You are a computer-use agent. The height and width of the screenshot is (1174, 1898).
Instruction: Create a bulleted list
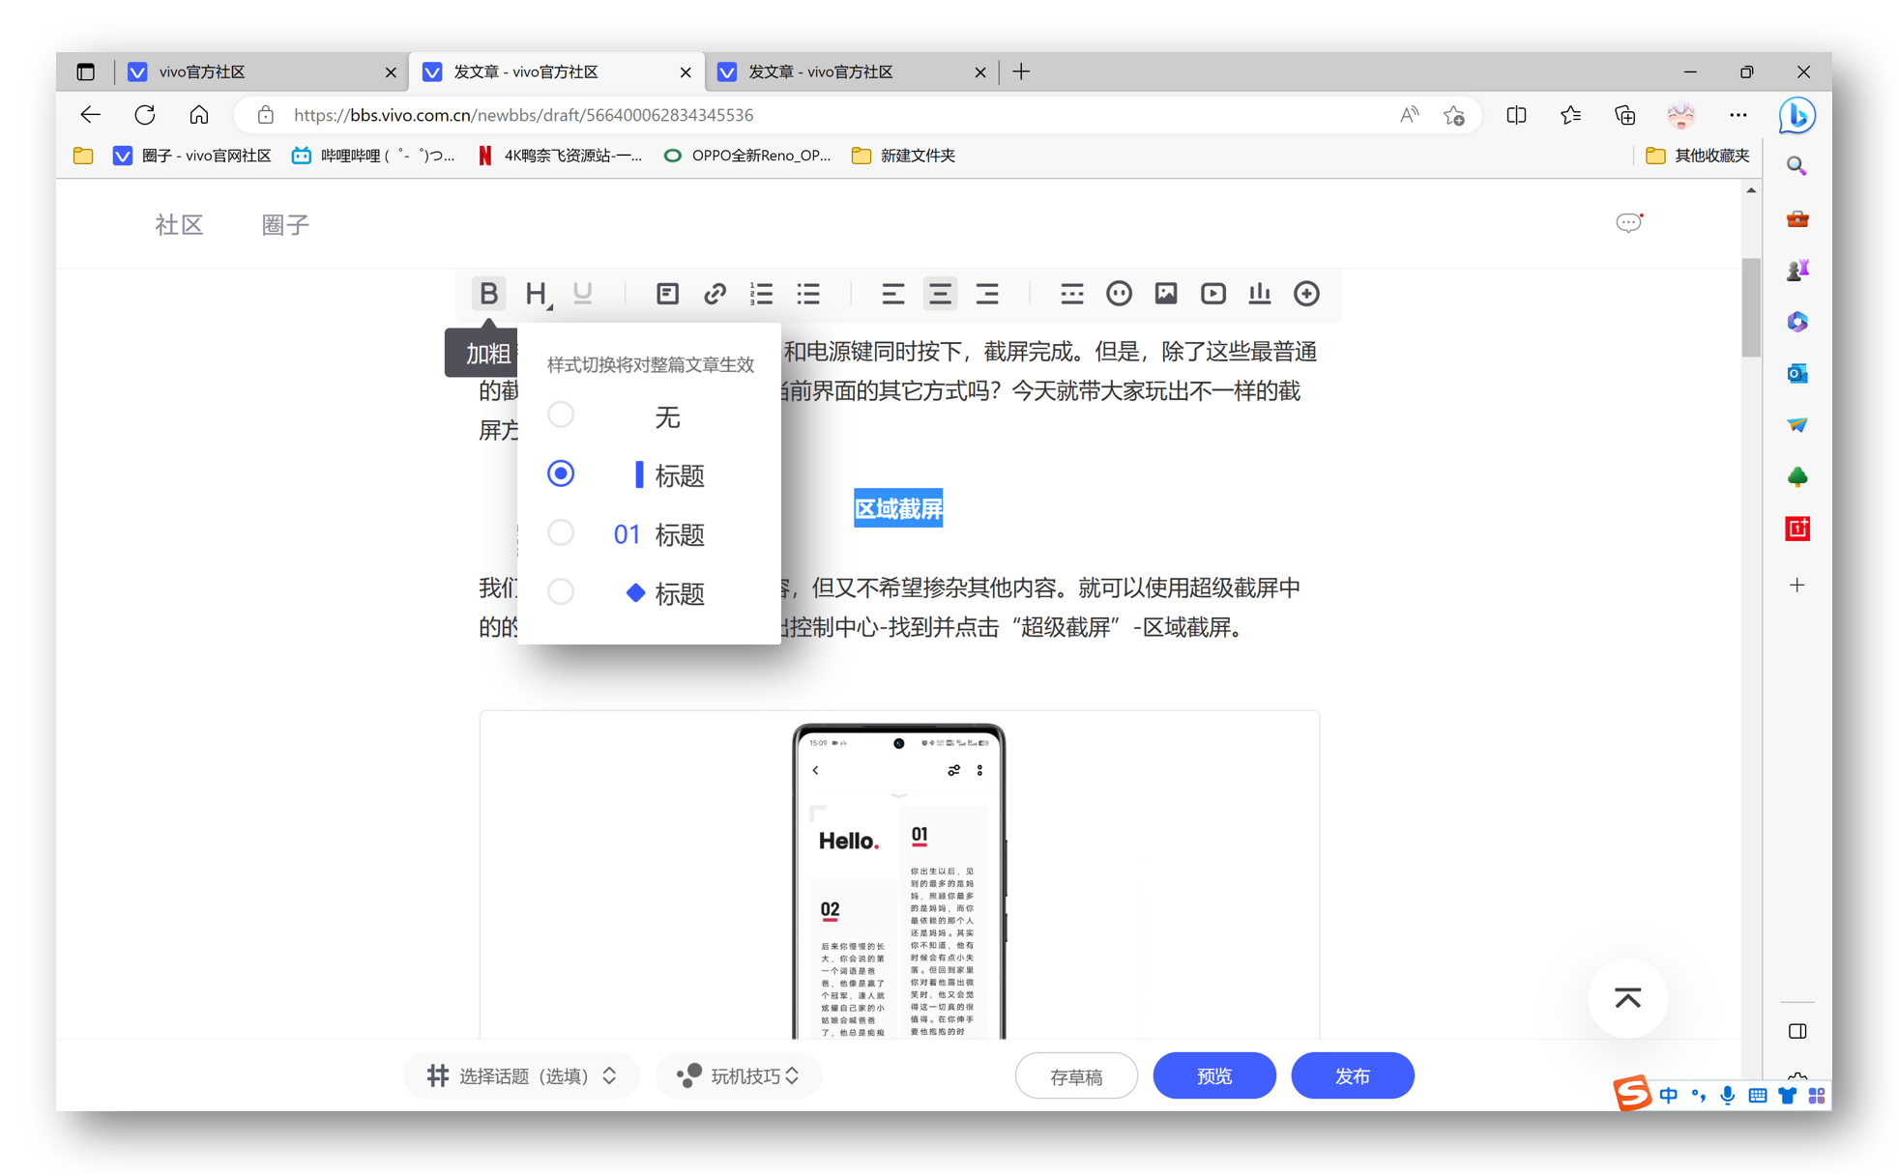click(x=808, y=293)
